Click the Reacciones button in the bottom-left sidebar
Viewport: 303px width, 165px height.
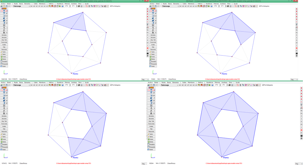4,132
